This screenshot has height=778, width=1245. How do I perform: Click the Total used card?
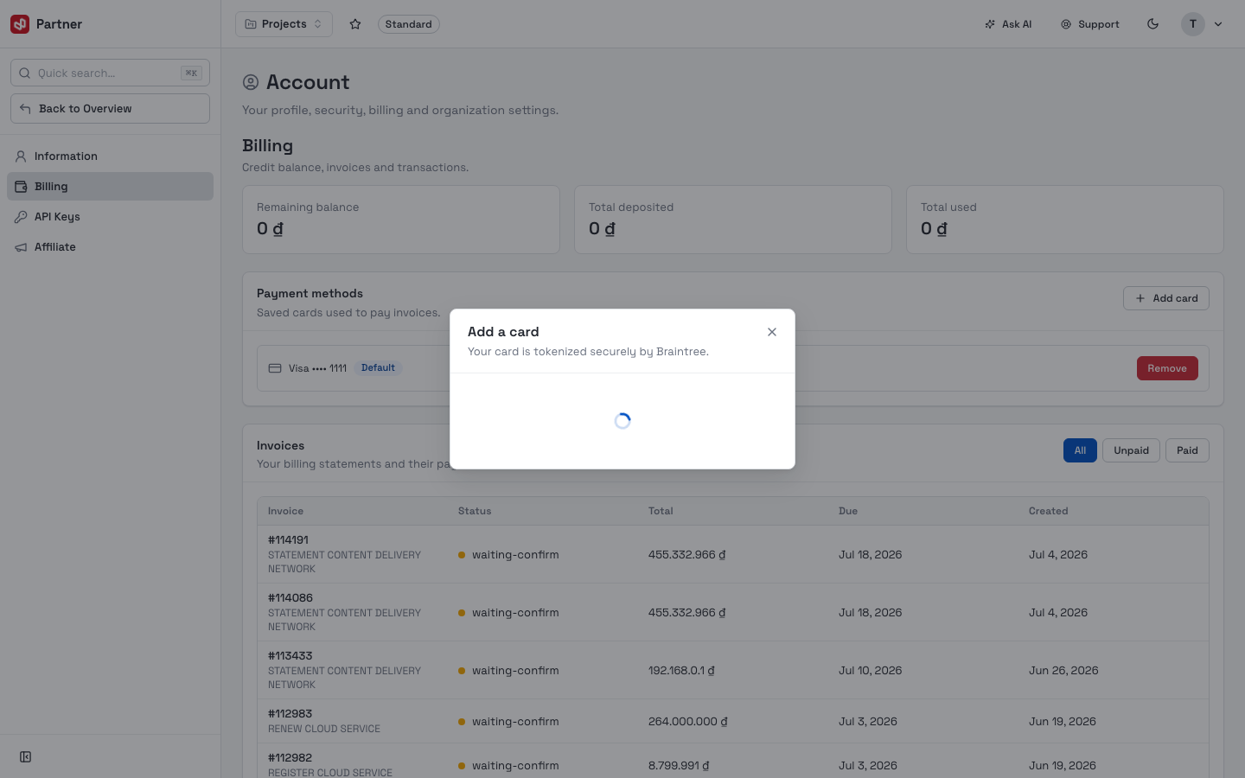1065,220
